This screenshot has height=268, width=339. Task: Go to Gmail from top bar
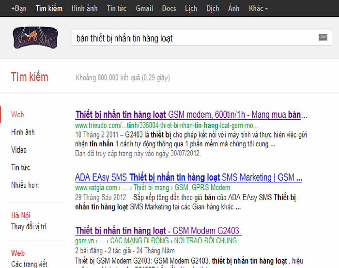pyautogui.click(x=144, y=9)
